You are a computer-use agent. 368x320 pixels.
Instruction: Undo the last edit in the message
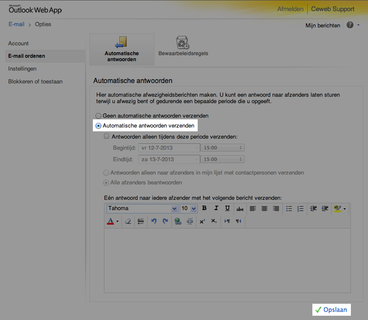click(x=154, y=221)
